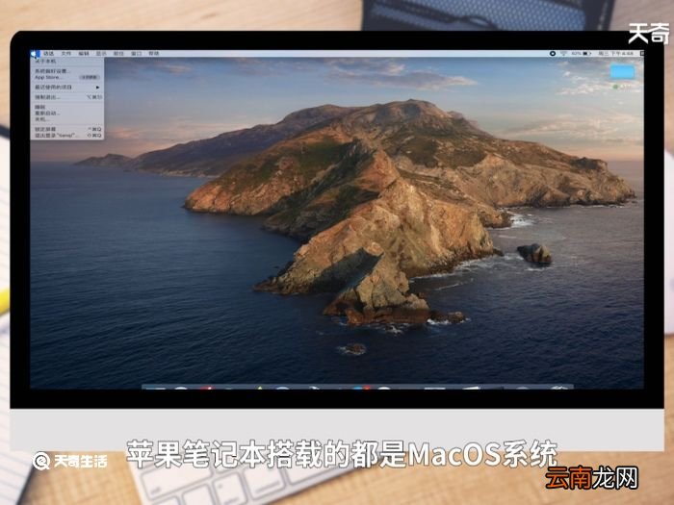Screen dimensions: 674x505
Task: Open the 访达 (Finder) menu
Action: [48, 54]
